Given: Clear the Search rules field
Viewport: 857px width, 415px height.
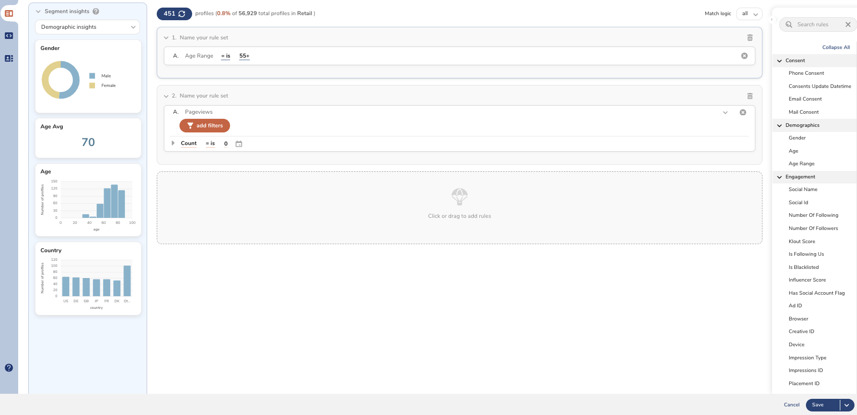Looking at the screenshot, I should tap(848, 24).
